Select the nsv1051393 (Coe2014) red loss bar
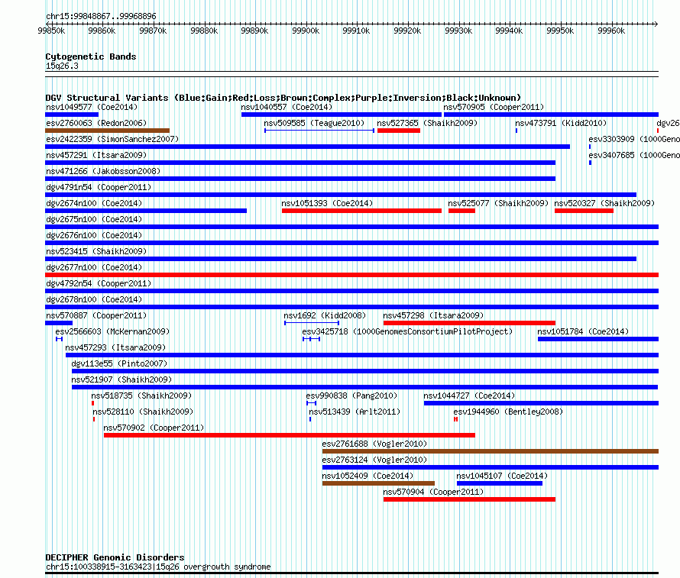This screenshot has width=680, height=578. point(361,211)
